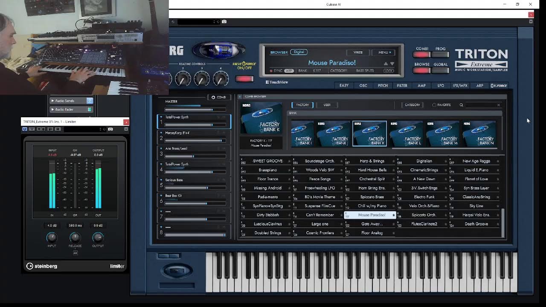Favorite the Mouse Paradiso! star

[x=394, y=215]
